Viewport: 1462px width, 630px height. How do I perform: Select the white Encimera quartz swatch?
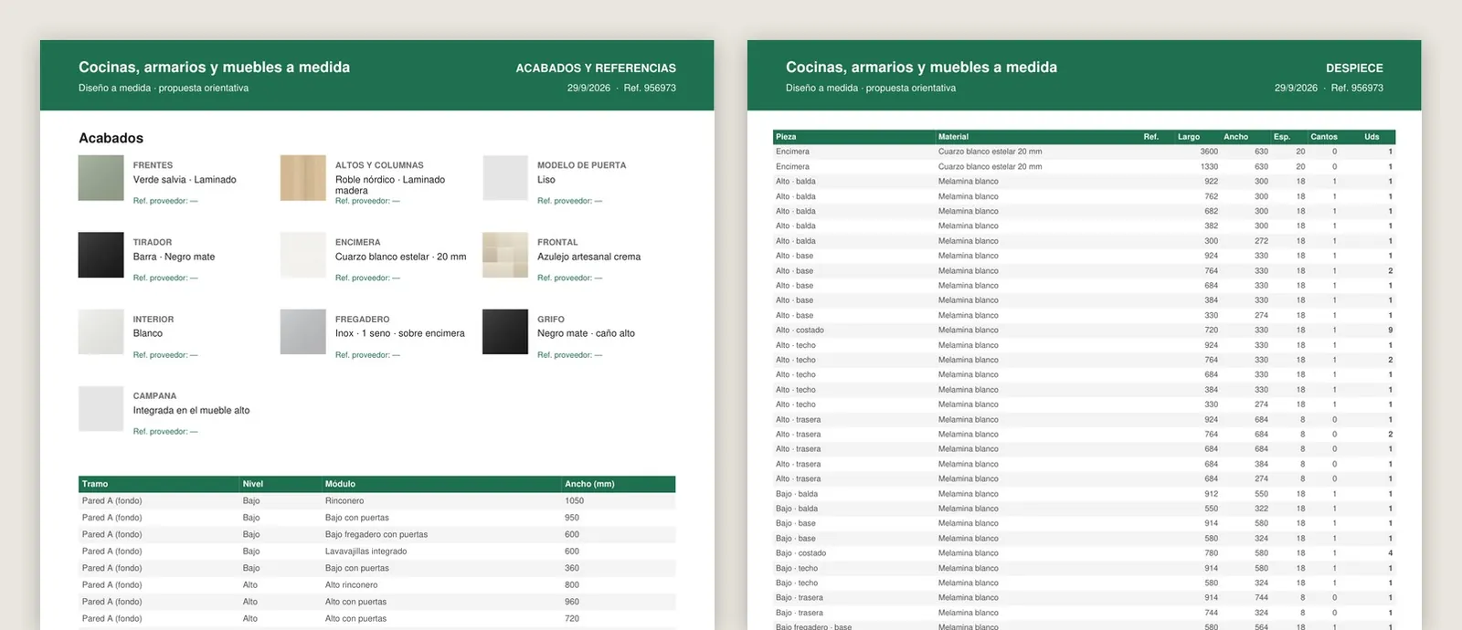(x=302, y=255)
